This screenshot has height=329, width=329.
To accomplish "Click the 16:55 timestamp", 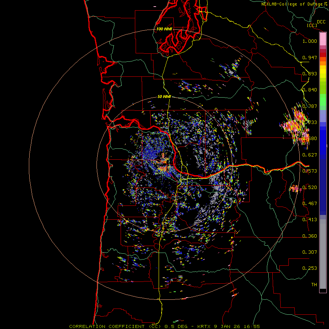I will point(252,326).
